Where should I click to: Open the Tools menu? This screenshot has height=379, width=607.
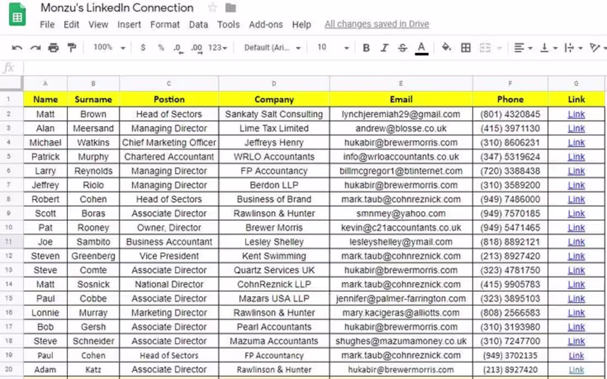[228, 24]
